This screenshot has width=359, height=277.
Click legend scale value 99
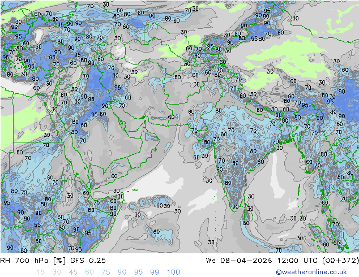(155, 272)
